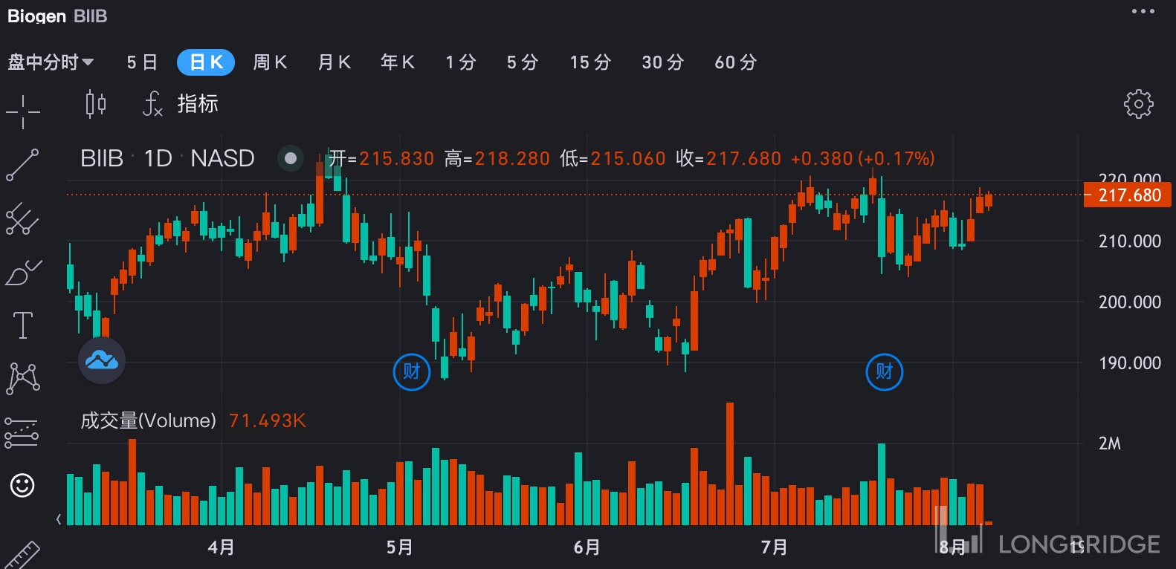Click the 190.000 price axis label
Viewport: 1176px width, 569px height.
1130,363
